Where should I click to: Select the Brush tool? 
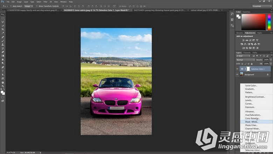(2, 41)
